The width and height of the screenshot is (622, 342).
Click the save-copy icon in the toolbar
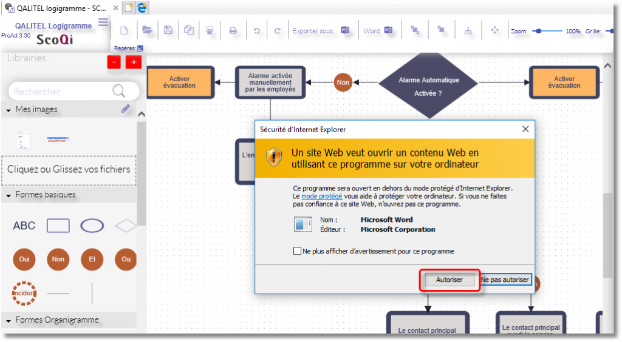click(x=189, y=30)
